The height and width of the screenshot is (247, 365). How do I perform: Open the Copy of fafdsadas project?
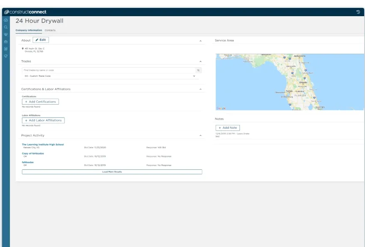pos(33,153)
